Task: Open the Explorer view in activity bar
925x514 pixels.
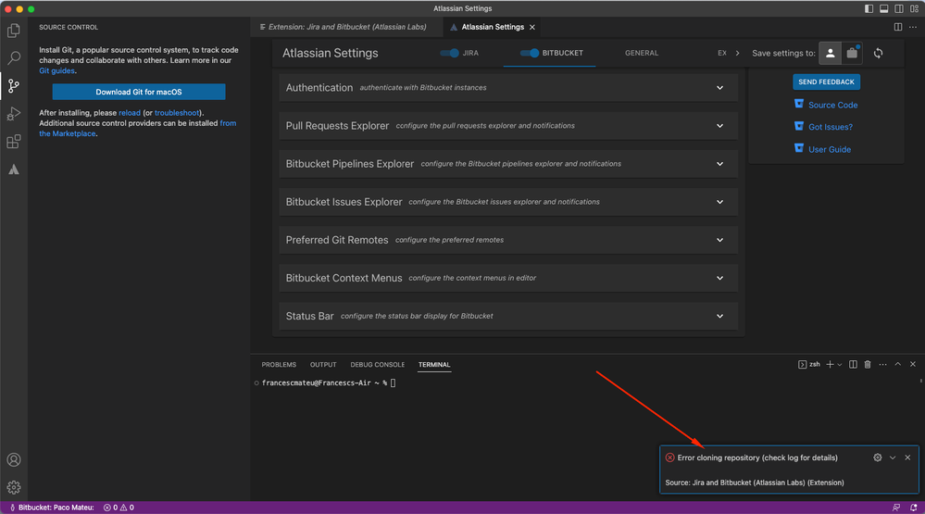Action: pyautogui.click(x=14, y=30)
